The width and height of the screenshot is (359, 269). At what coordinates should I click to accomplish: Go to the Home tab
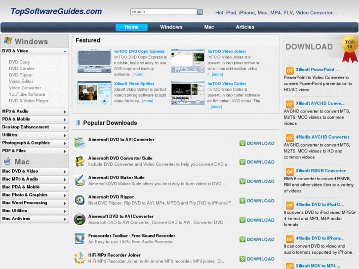(x=131, y=27)
